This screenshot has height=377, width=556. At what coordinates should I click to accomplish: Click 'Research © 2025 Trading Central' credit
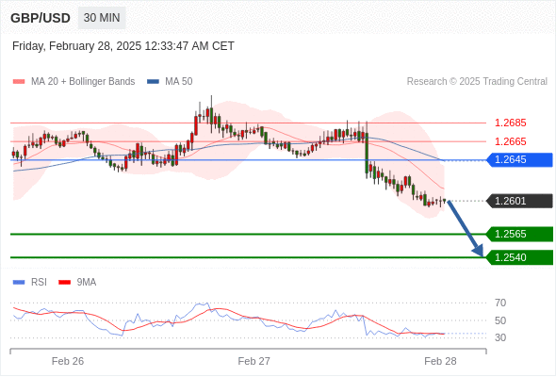(x=477, y=82)
